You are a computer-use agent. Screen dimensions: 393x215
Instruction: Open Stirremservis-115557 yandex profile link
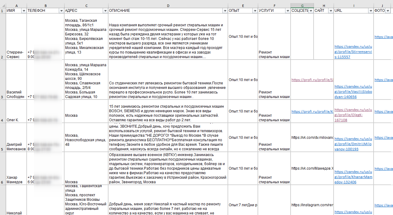point(353,52)
